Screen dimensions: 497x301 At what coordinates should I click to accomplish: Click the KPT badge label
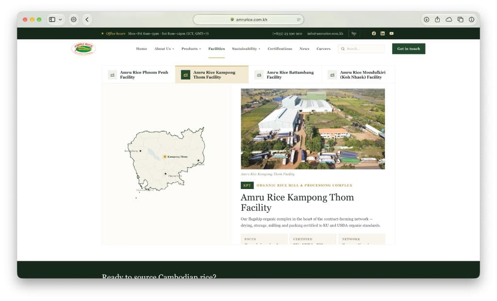coord(247,186)
